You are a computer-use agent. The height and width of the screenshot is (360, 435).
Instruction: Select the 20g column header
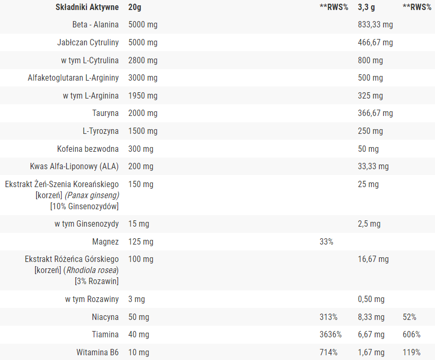tap(134, 7)
